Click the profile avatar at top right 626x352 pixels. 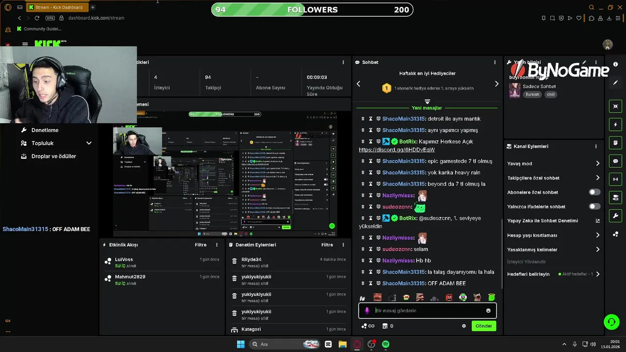pyautogui.click(x=608, y=44)
